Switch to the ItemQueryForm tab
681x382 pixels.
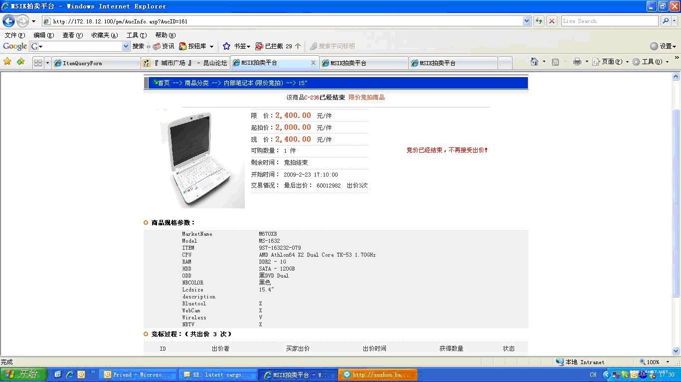[96, 63]
